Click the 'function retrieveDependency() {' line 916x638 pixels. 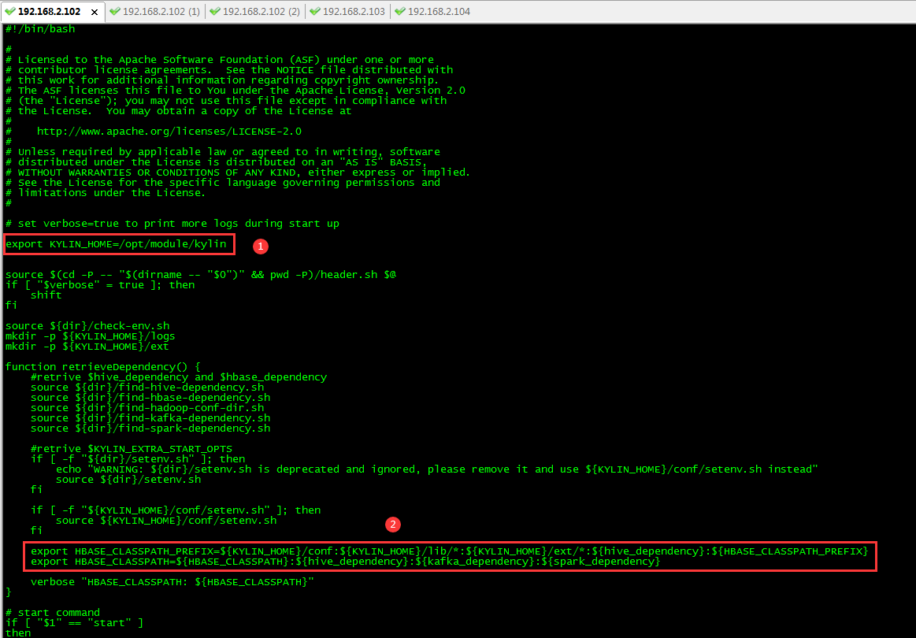coord(103,366)
